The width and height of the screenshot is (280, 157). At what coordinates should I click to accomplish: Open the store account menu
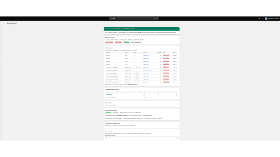coord(272,19)
